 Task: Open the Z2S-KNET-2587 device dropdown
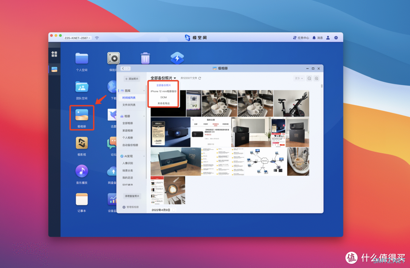[78, 38]
